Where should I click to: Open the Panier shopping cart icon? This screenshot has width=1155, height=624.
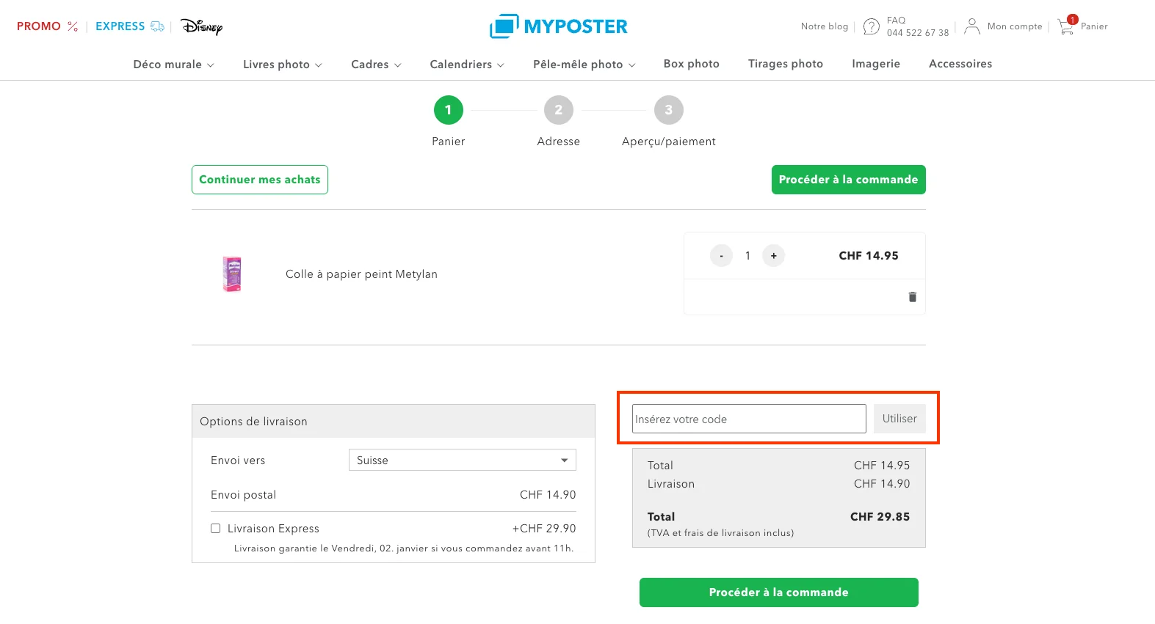1067,26
